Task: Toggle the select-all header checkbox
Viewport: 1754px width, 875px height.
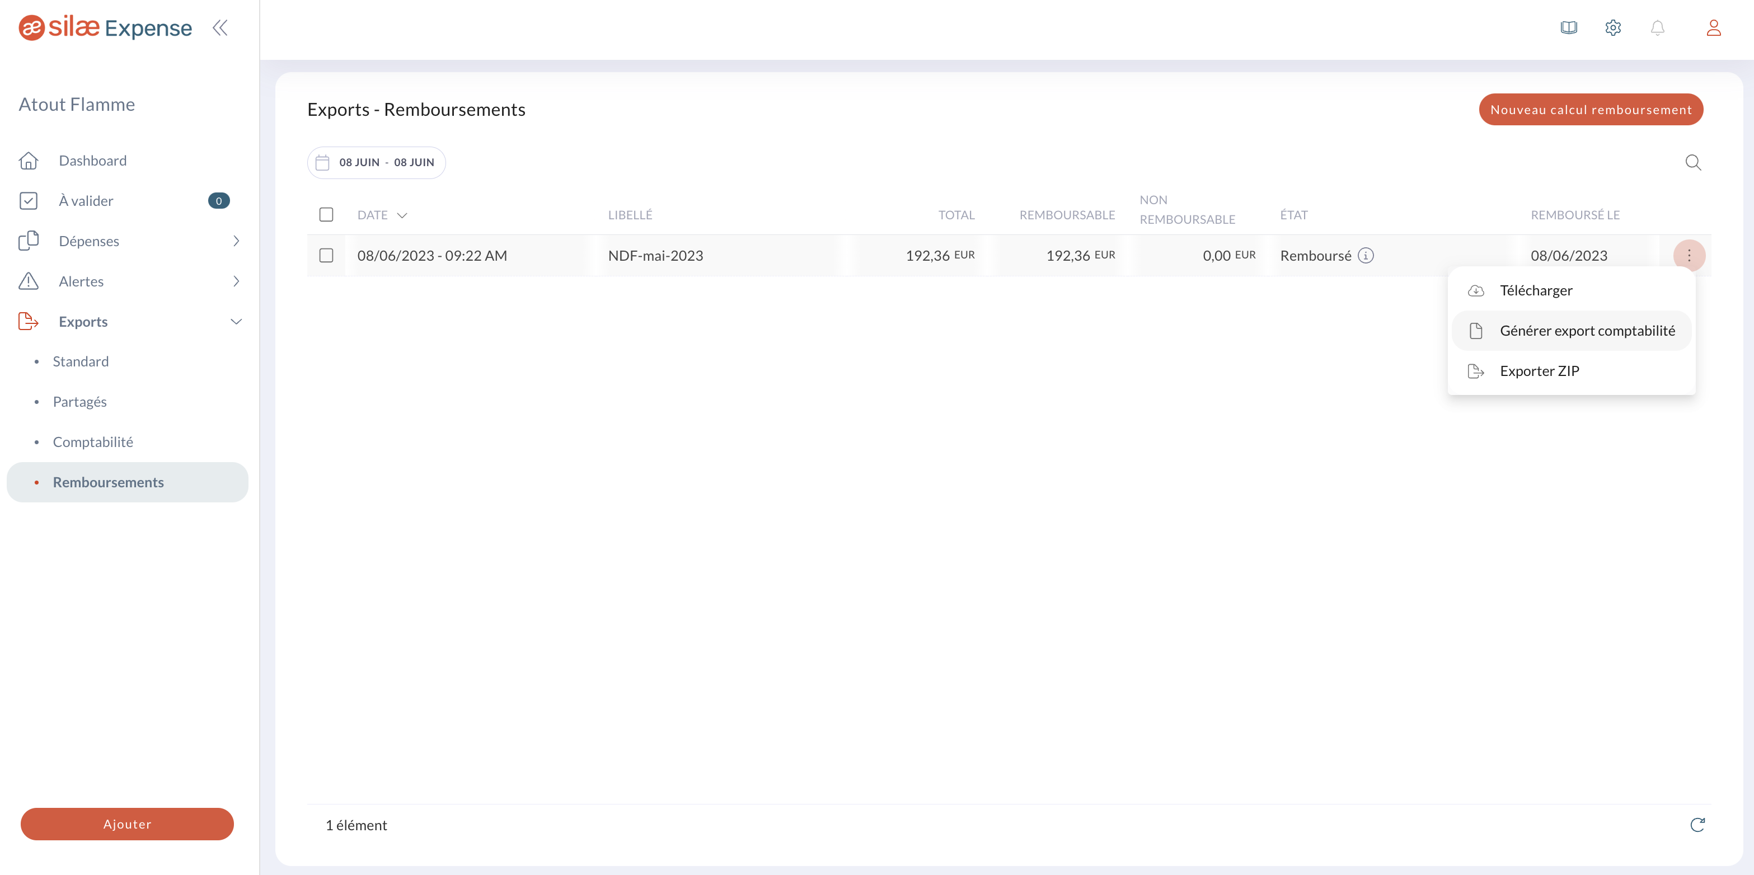Action: [x=326, y=215]
